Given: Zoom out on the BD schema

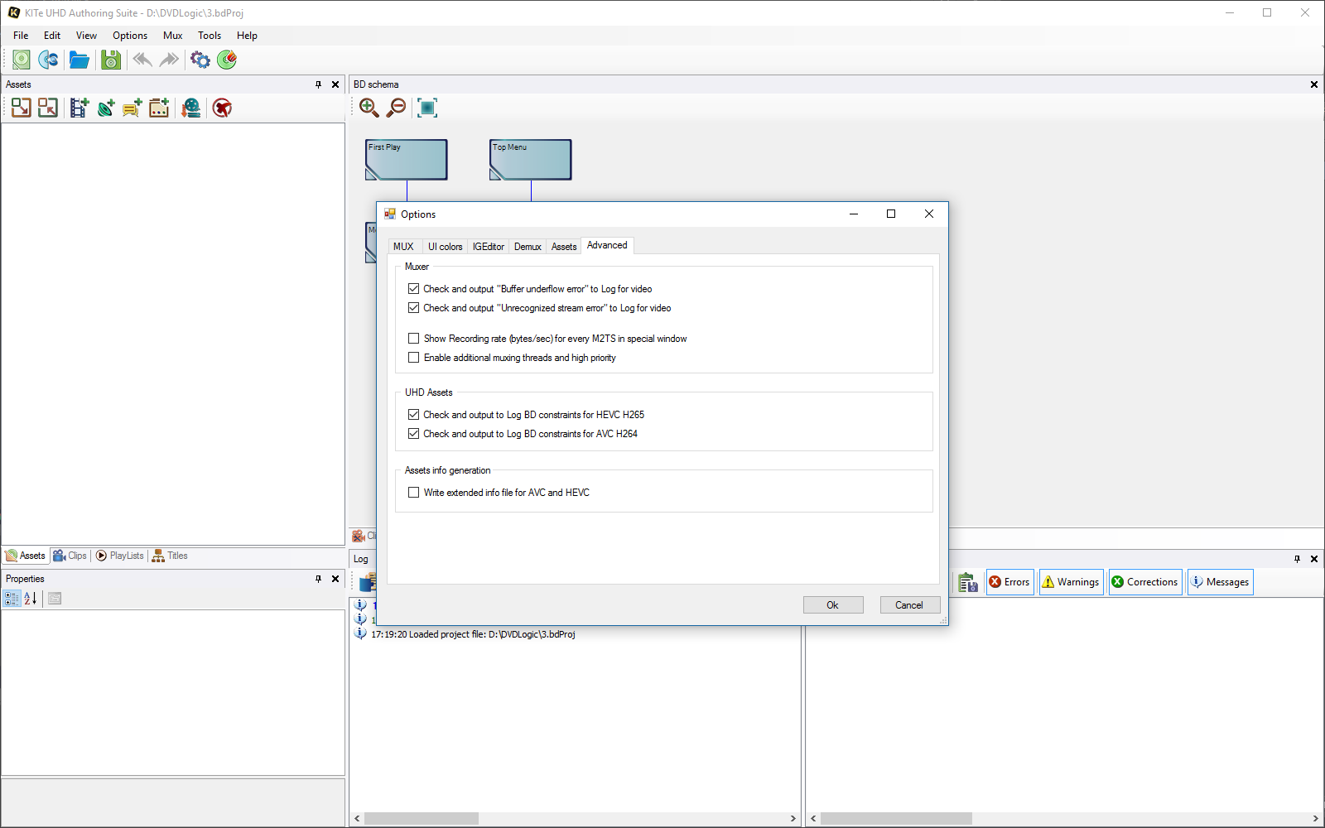Looking at the screenshot, I should tap(397, 108).
